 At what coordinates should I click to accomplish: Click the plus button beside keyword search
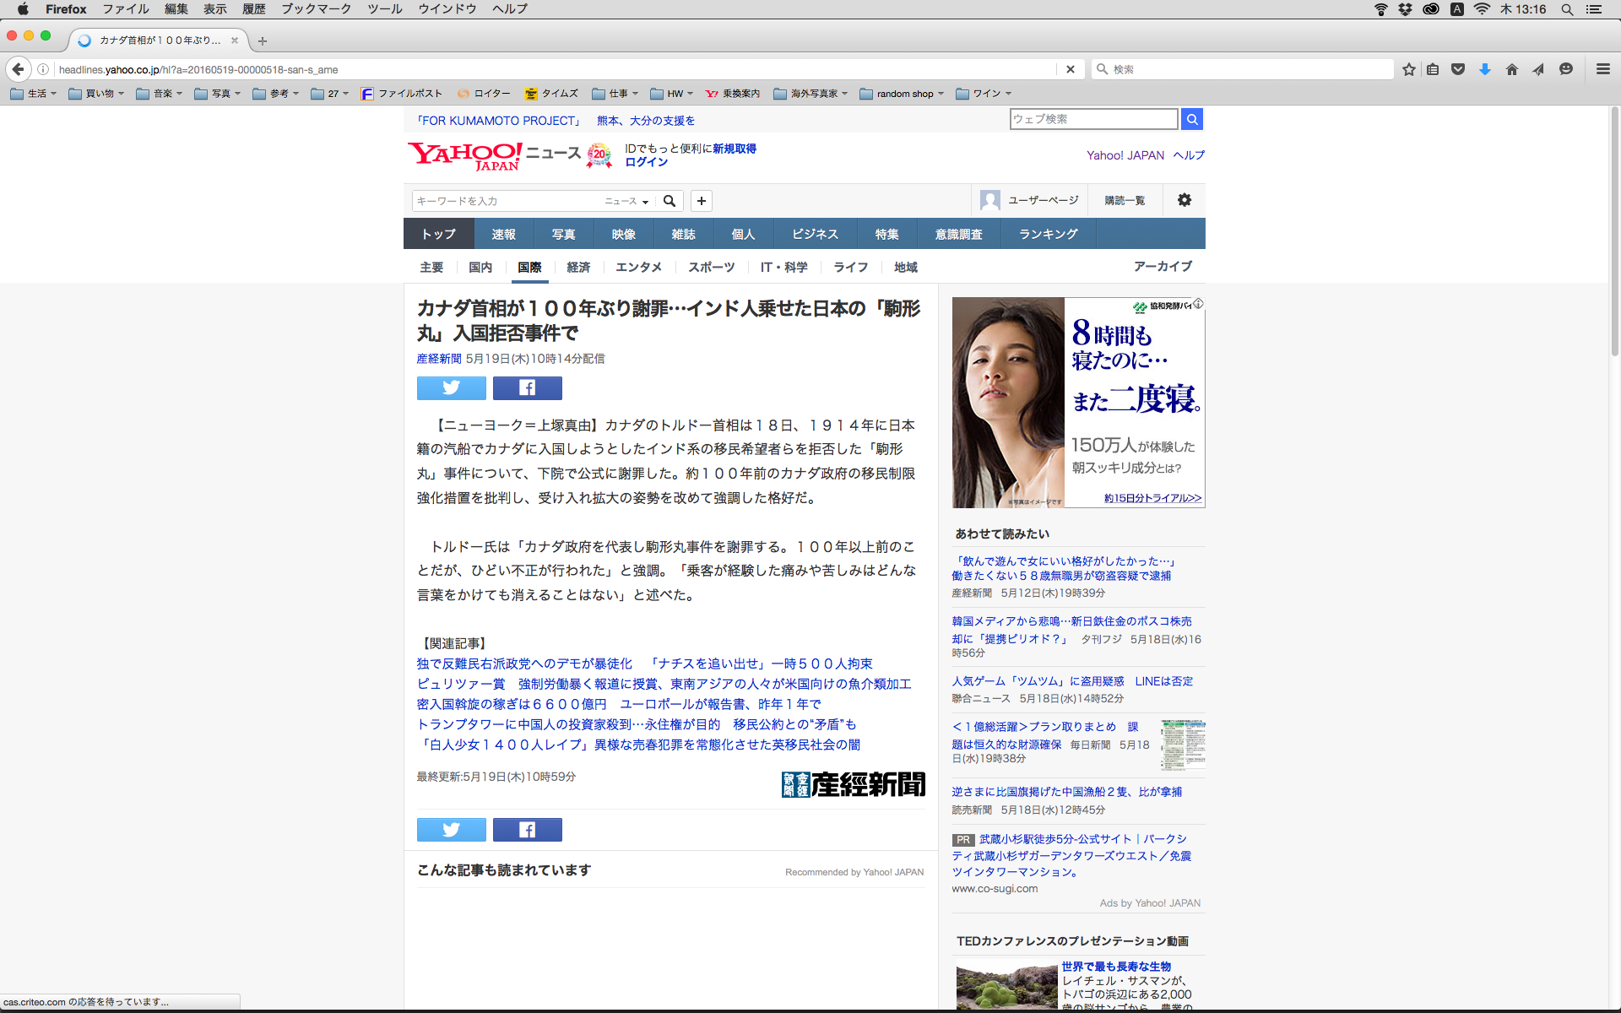point(701,201)
